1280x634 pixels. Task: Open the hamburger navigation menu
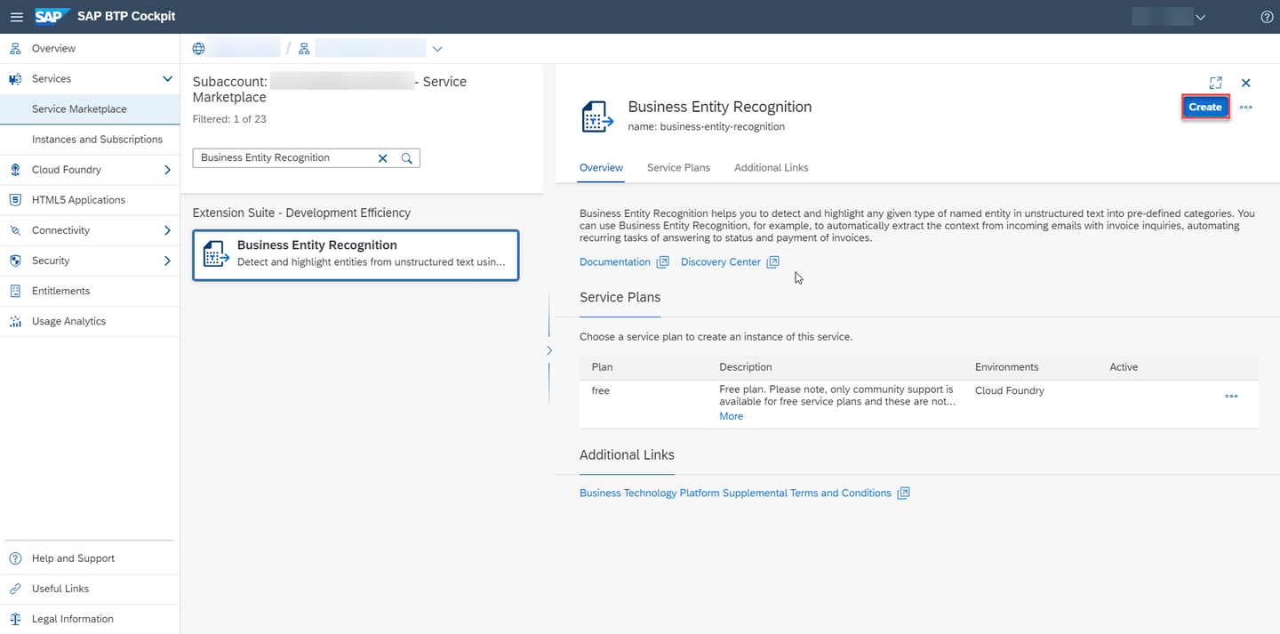click(17, 17)
